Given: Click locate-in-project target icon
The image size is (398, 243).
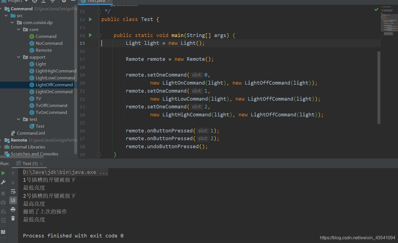Looking at the screenshot, I should pos(35,1).
